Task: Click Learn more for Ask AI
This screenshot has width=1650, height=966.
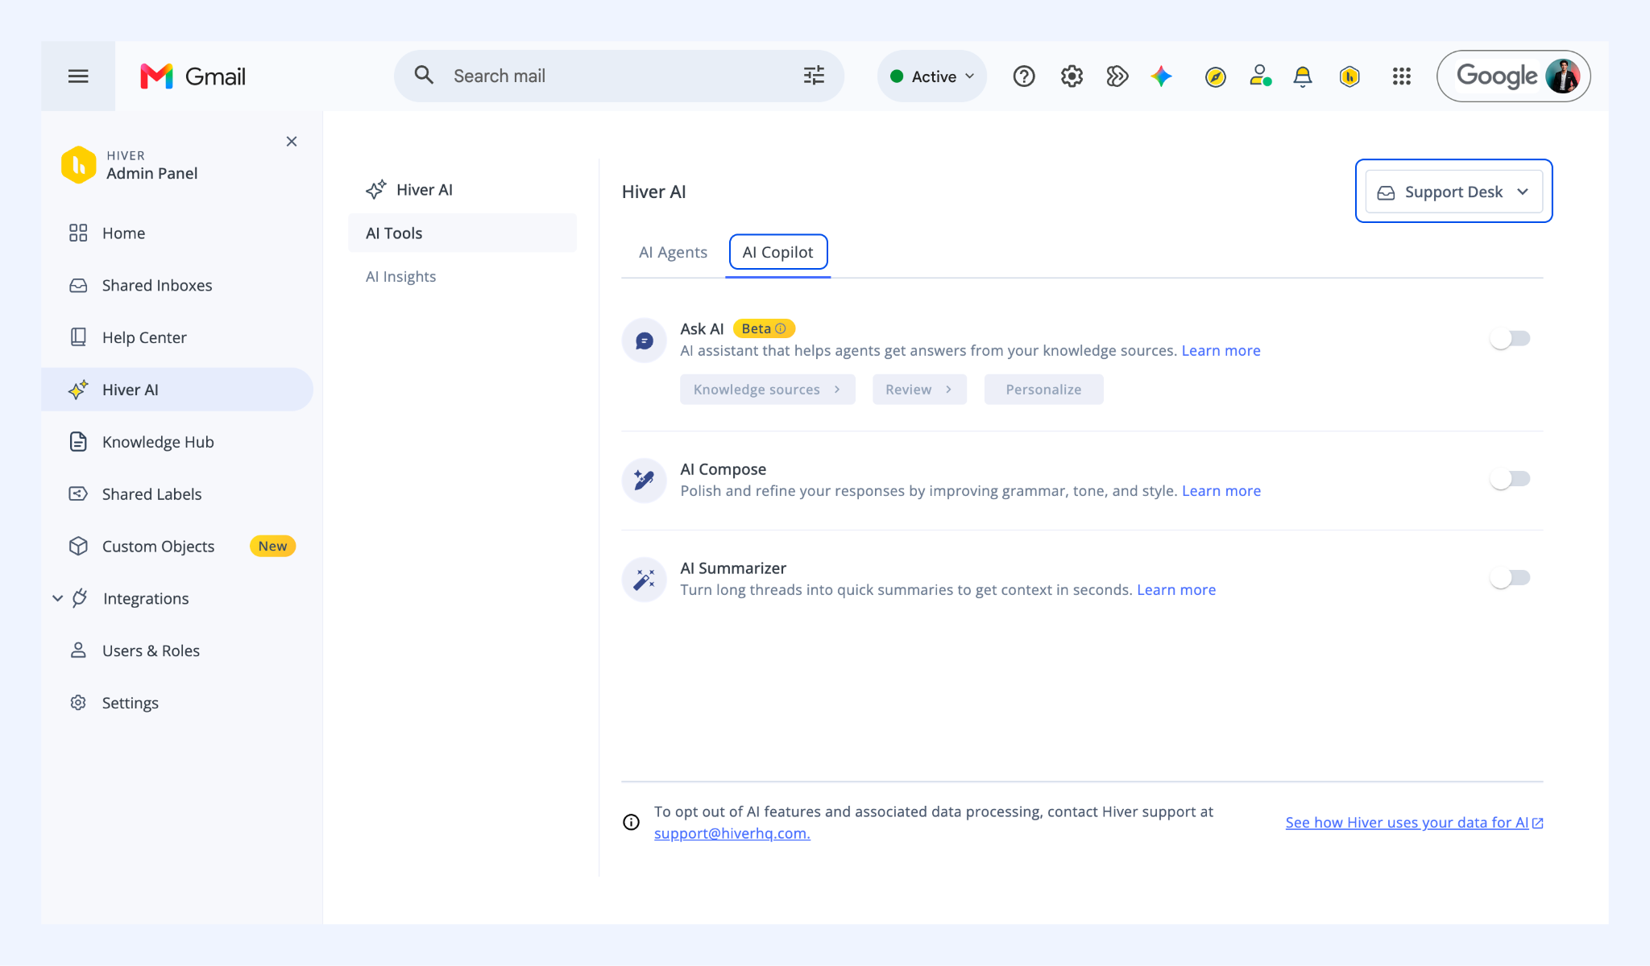Action: (1221, 351)
